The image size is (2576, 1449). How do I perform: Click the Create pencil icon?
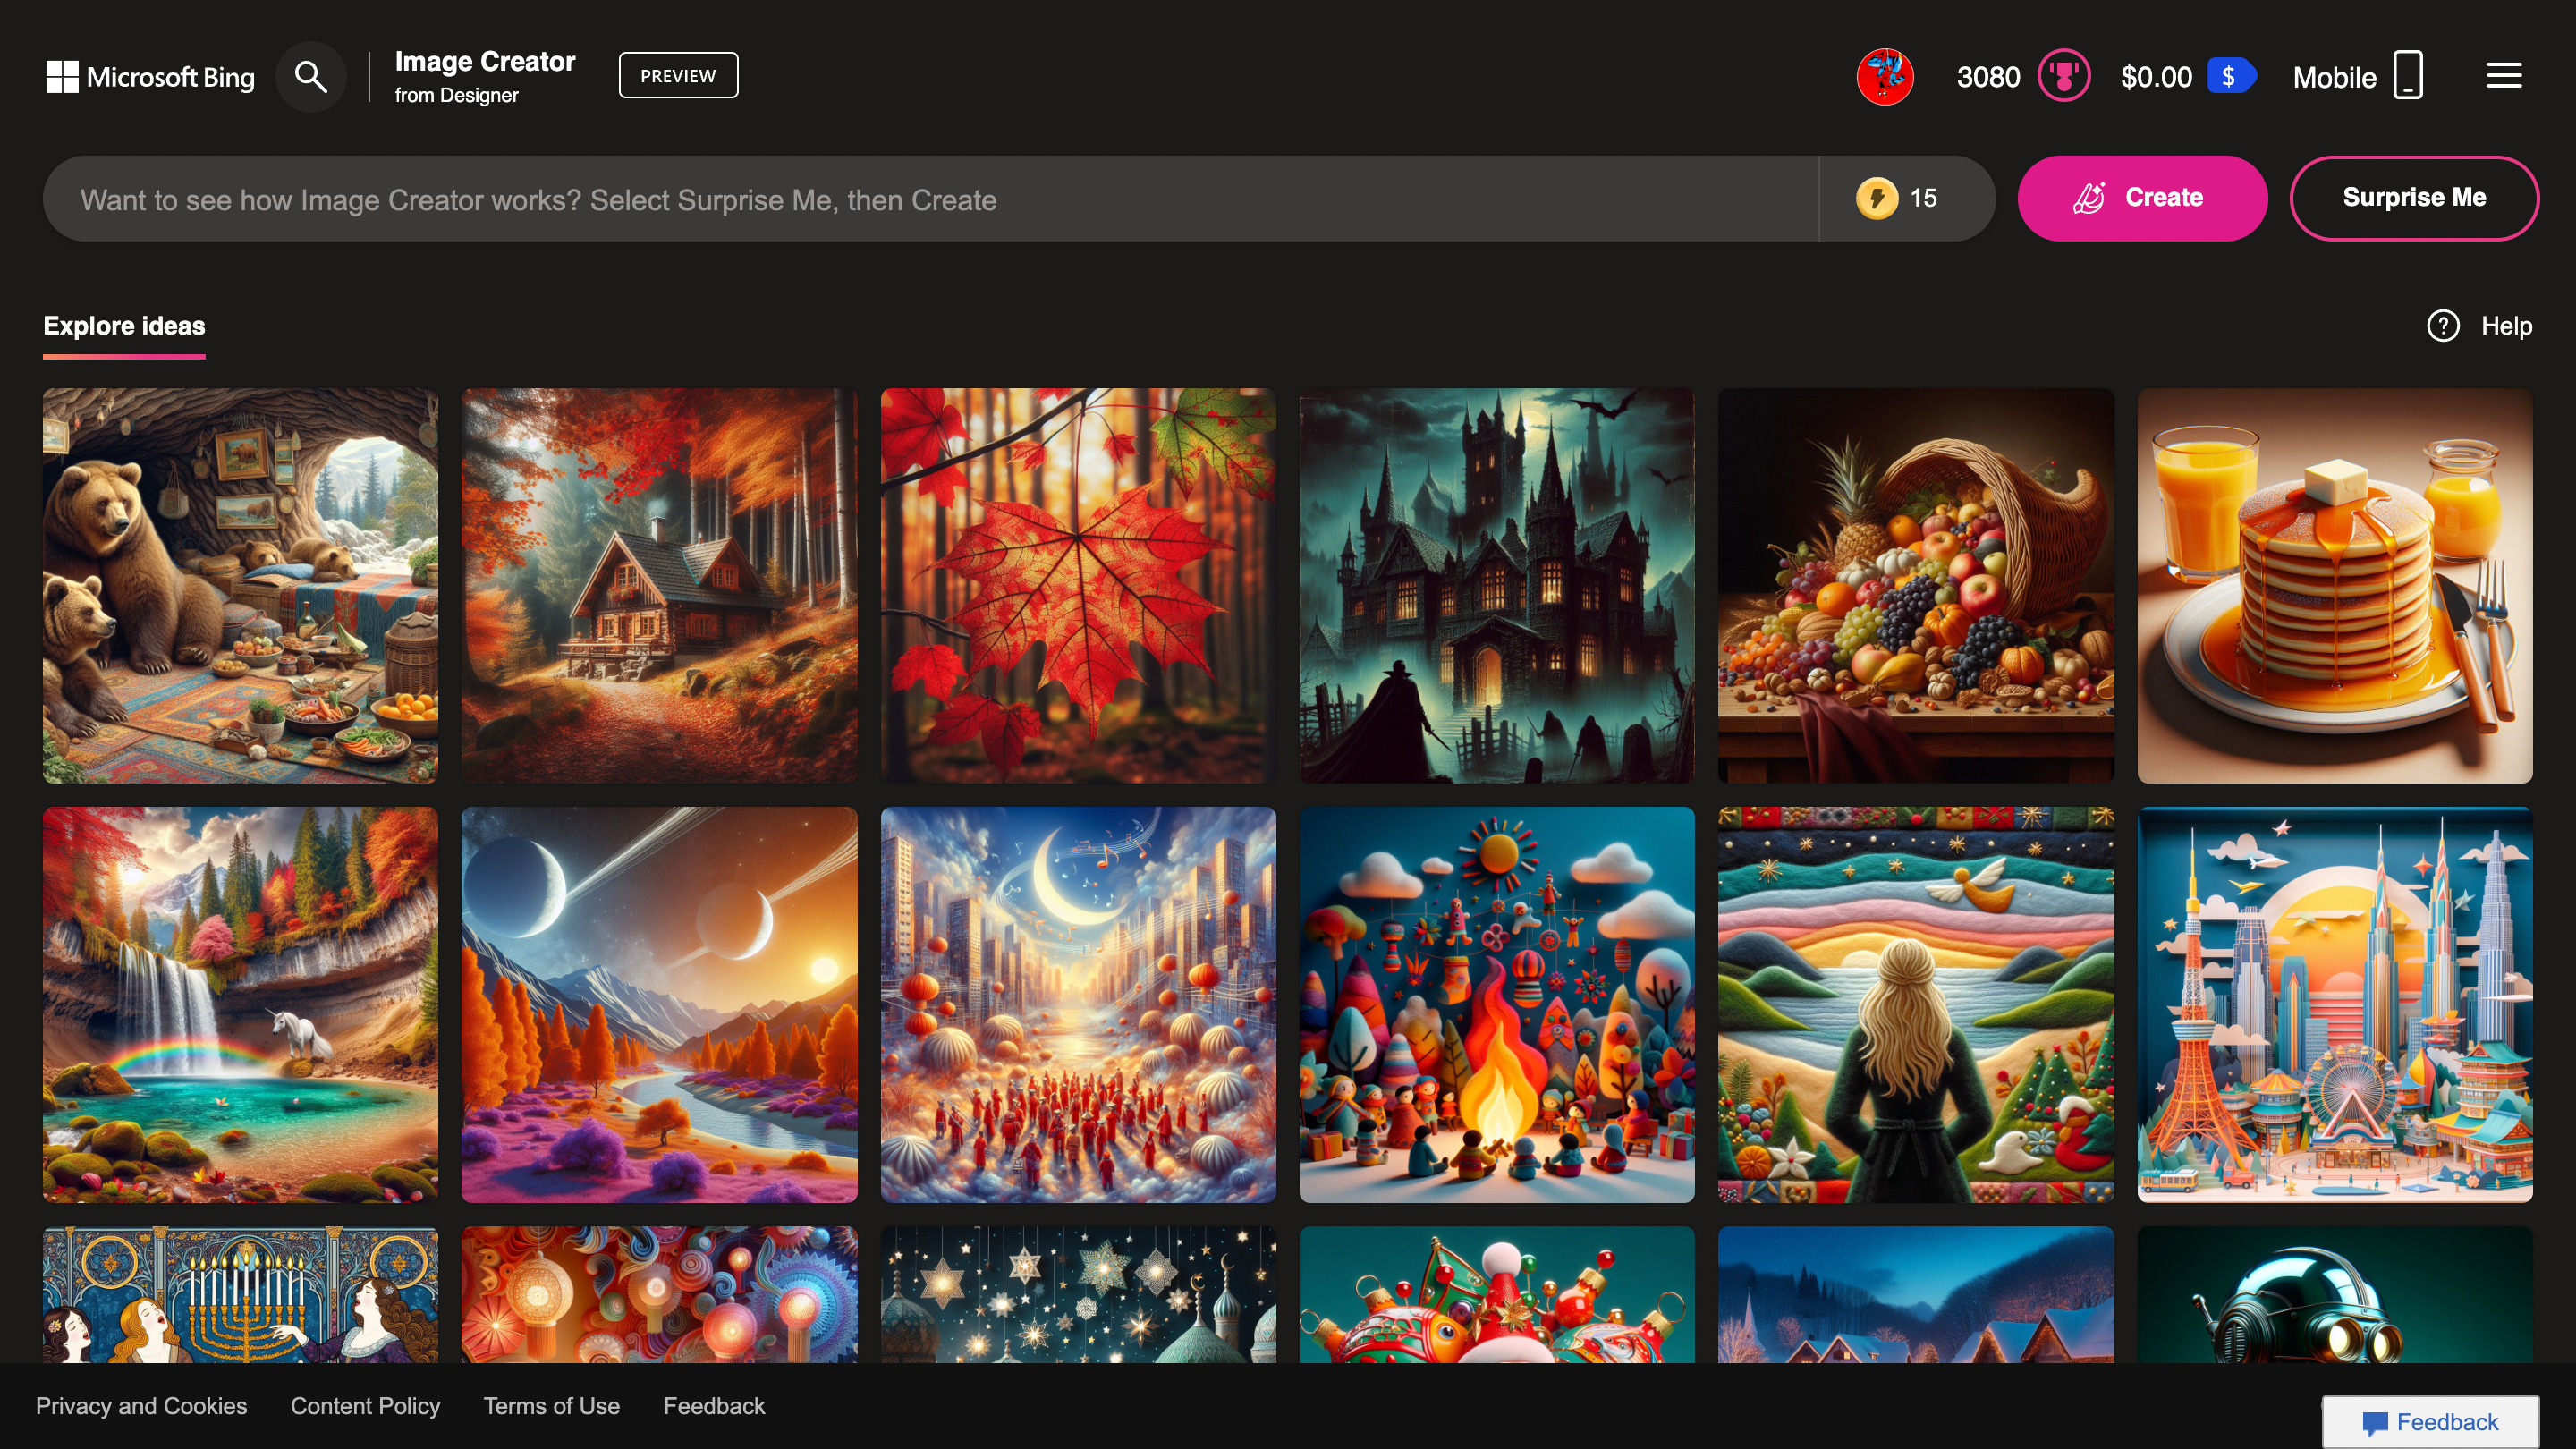(2092, 197)
